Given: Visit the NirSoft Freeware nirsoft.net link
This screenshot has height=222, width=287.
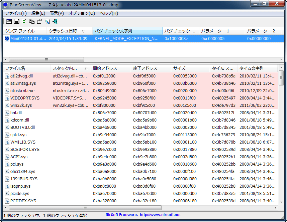Looking at the screenshot, I should (x=143, y=215).
